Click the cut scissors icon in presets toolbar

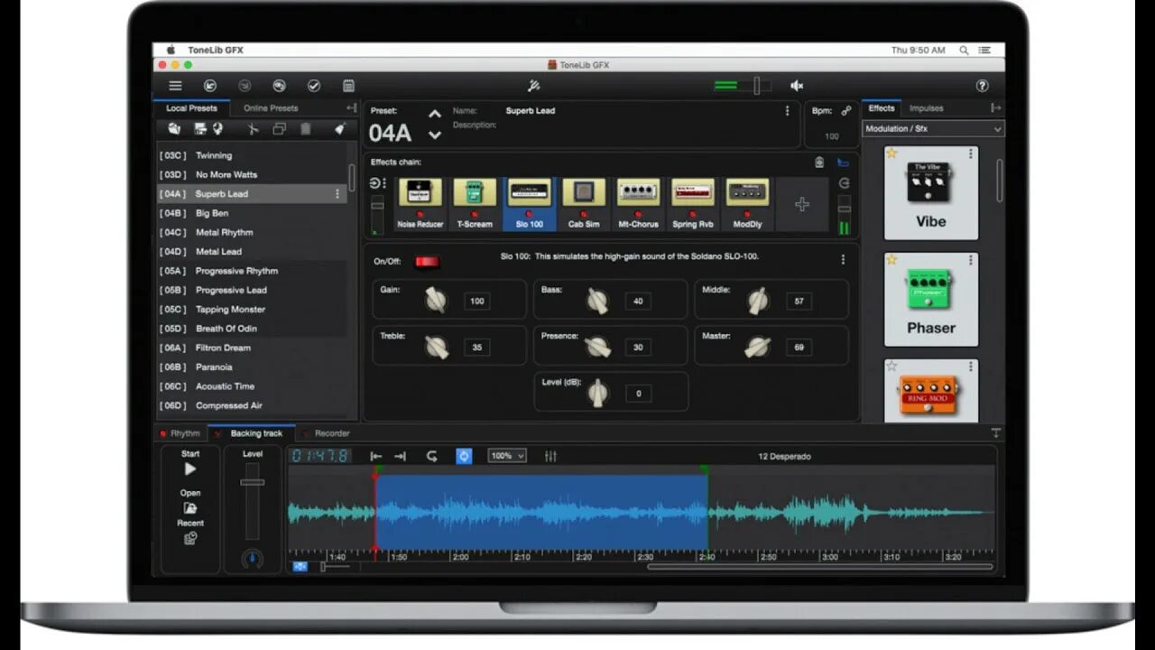[x=253, y=129]
